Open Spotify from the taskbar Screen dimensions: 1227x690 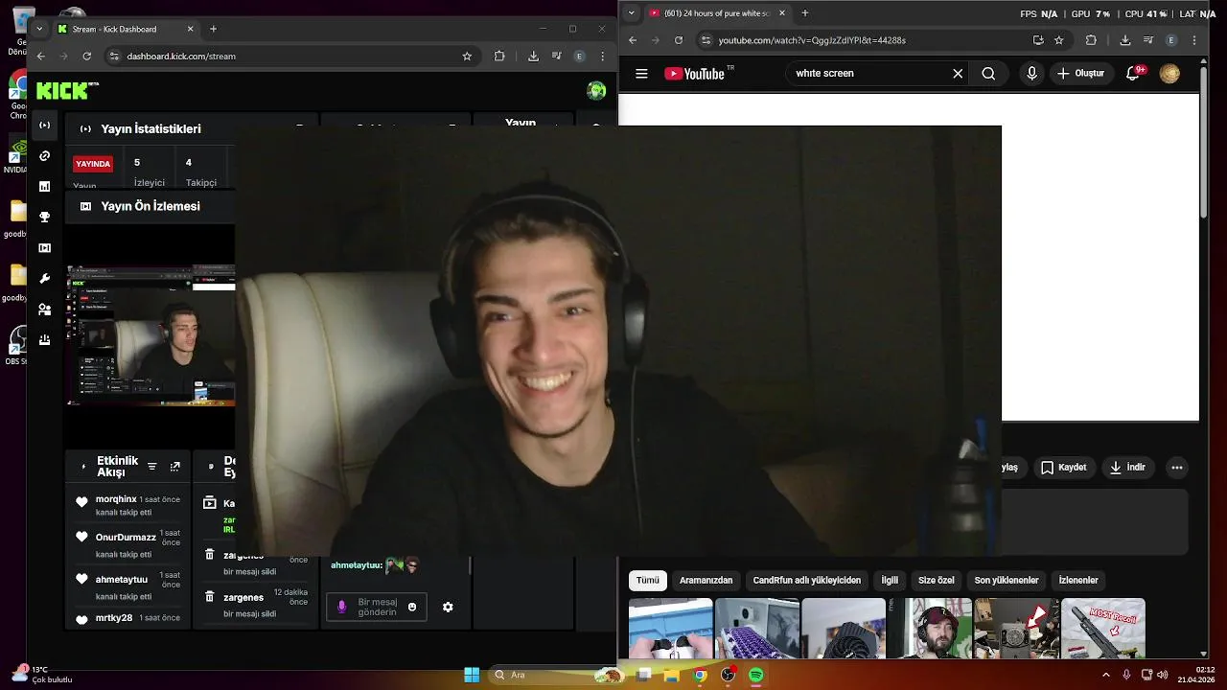pos(756,675)
